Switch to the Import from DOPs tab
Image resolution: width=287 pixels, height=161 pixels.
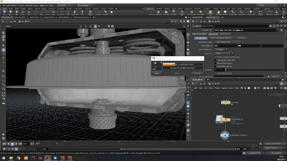click(x=199, y=34)
